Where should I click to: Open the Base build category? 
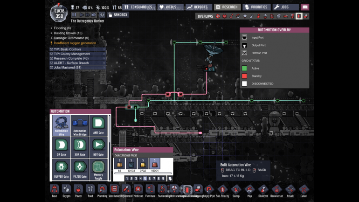[x=55, y=191]
